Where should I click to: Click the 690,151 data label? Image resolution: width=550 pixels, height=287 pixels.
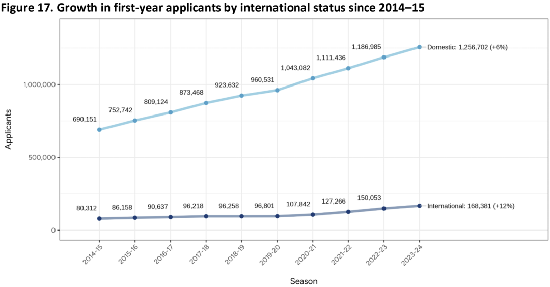pos(85,120)
